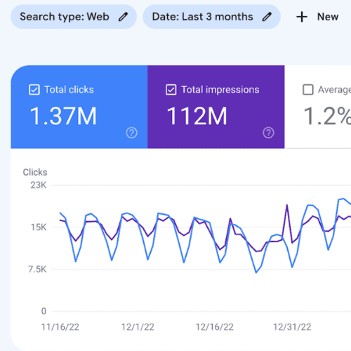This screenshot has width=351, height=351.
Task: Uncheck the Total clicks checkbox
Action: coord(34,90)
